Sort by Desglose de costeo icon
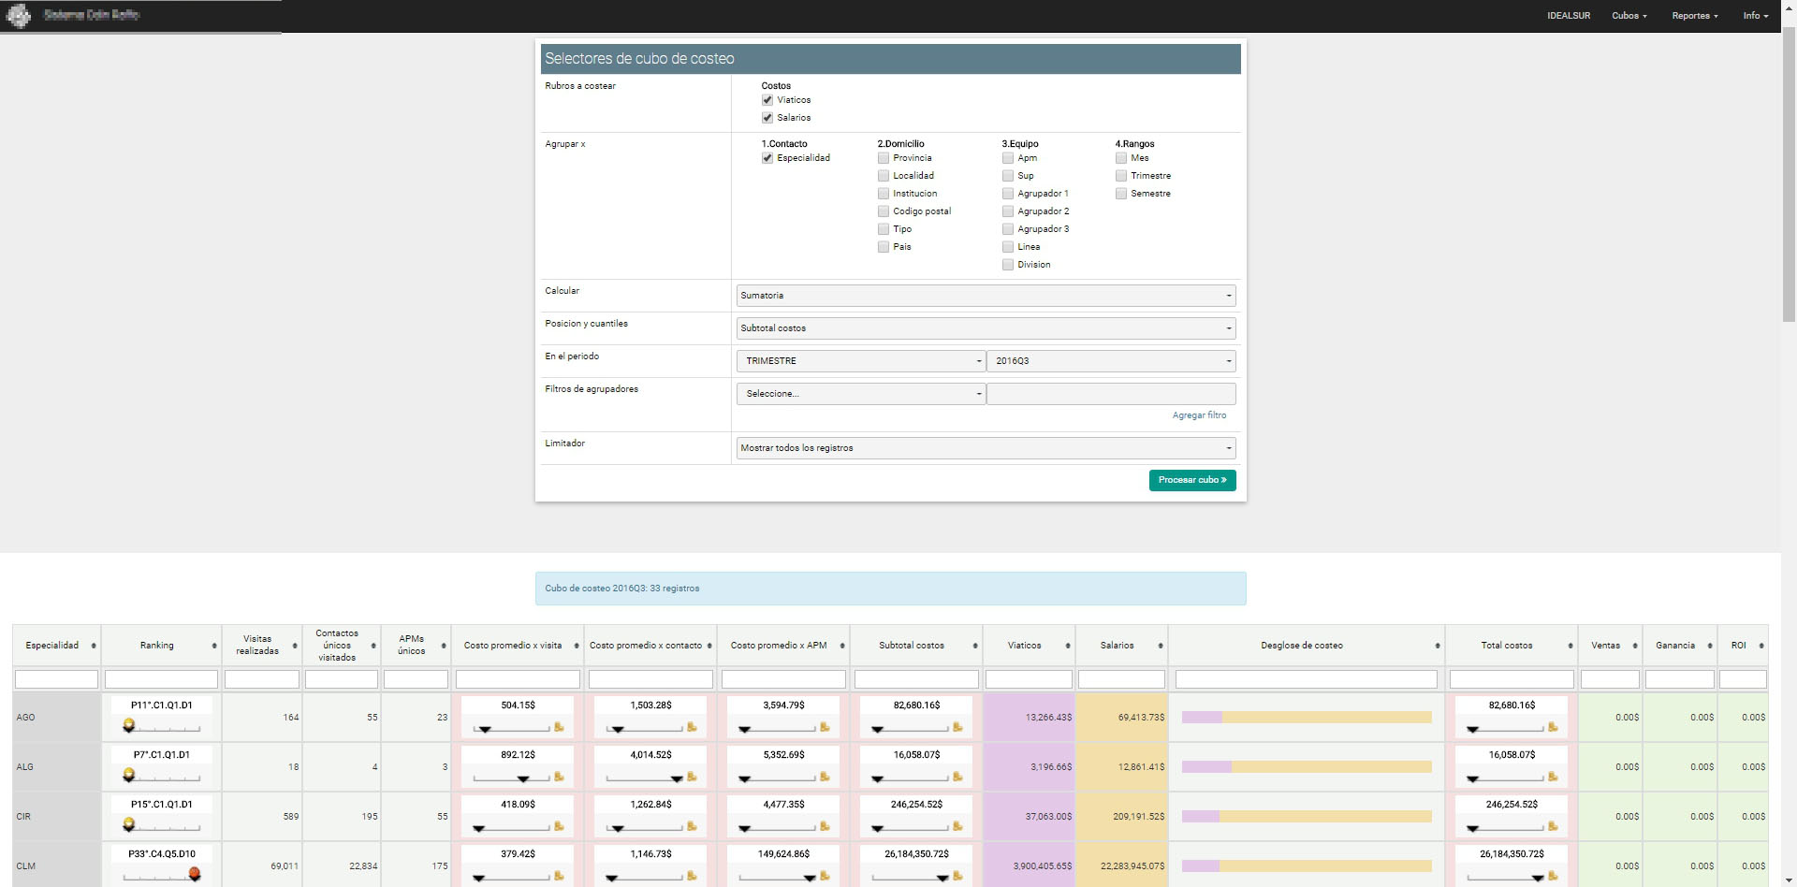This screenshot has height=887, width=1797. coord(1438,646)
